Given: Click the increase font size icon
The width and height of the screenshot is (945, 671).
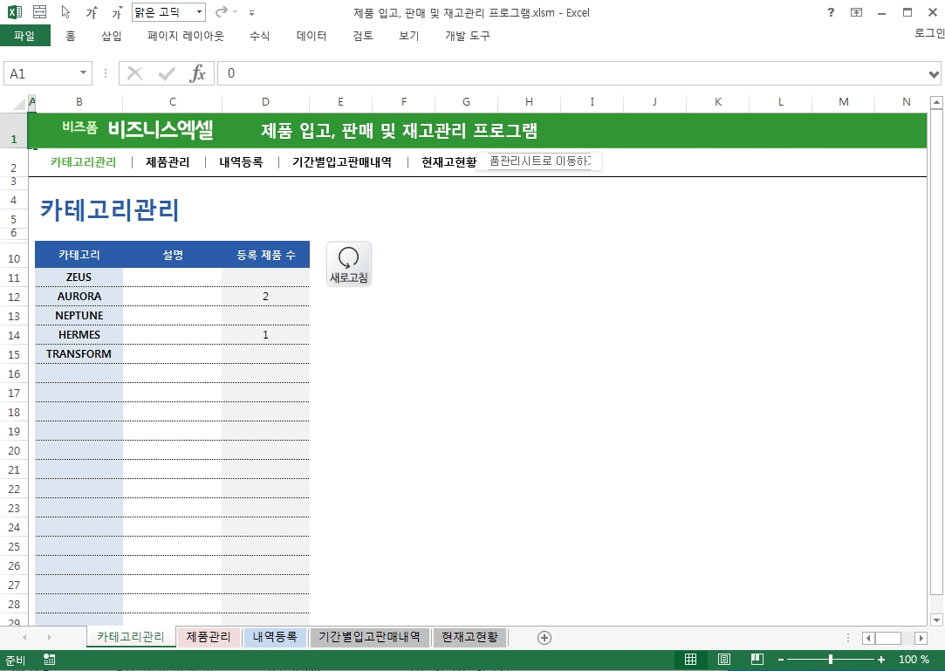Looking at the screenshot, I should click(92, 13).
